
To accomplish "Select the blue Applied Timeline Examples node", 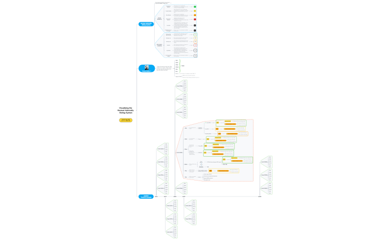I will (x=146, y=197).
